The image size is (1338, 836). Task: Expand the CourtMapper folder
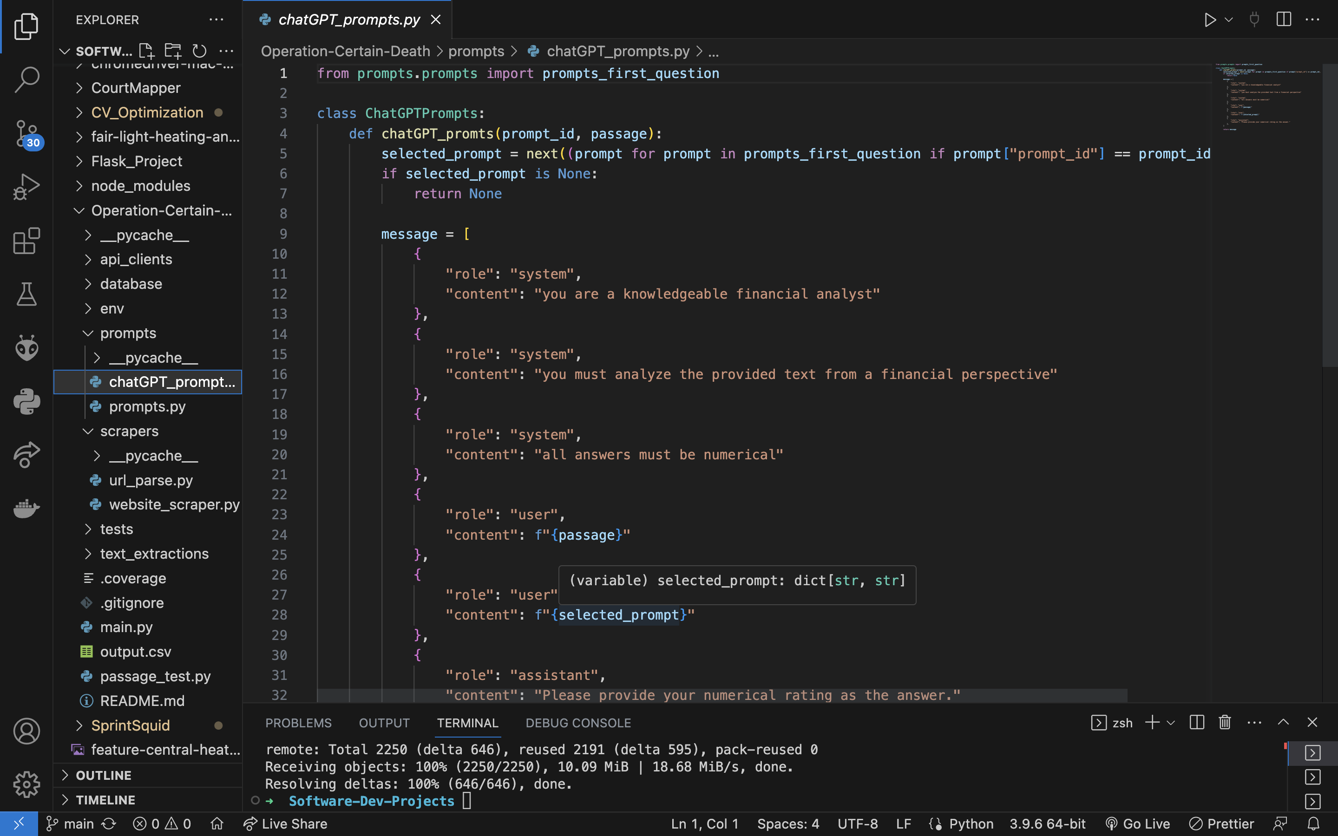(136, 88)
